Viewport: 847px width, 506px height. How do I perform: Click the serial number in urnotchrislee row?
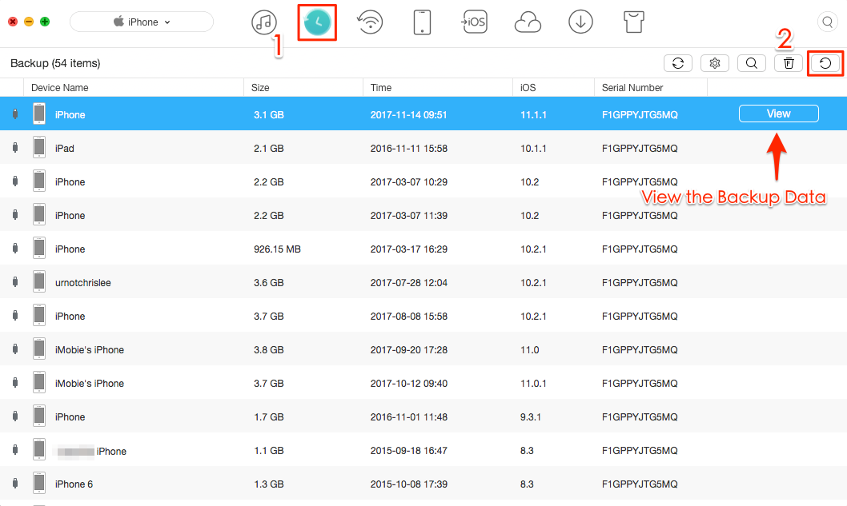(640, 283)
